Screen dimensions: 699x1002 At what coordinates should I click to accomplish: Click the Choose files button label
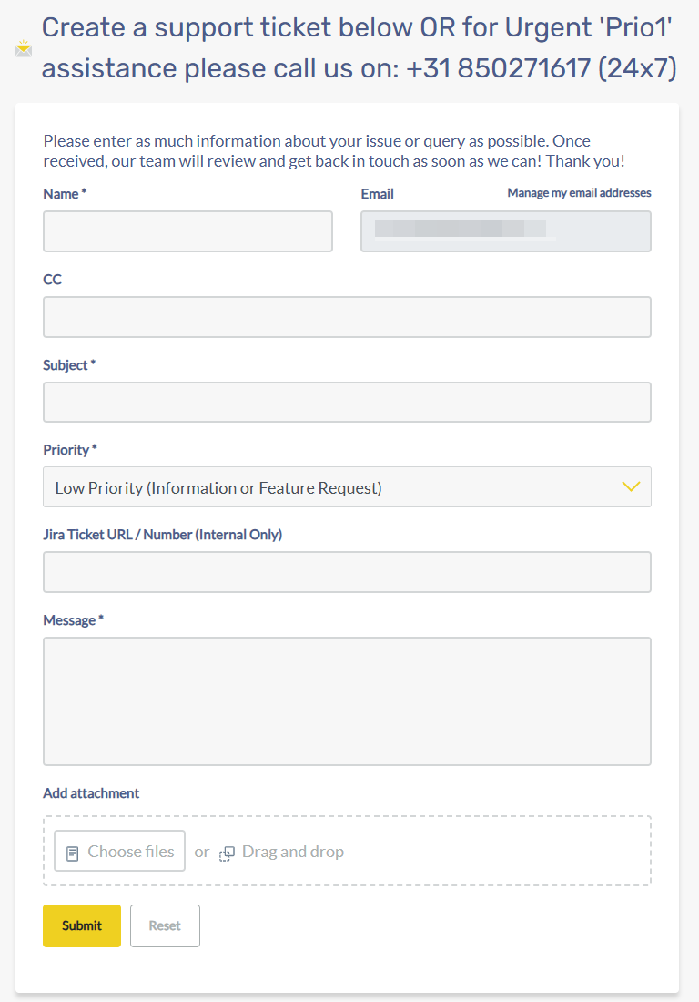point(131,852)
